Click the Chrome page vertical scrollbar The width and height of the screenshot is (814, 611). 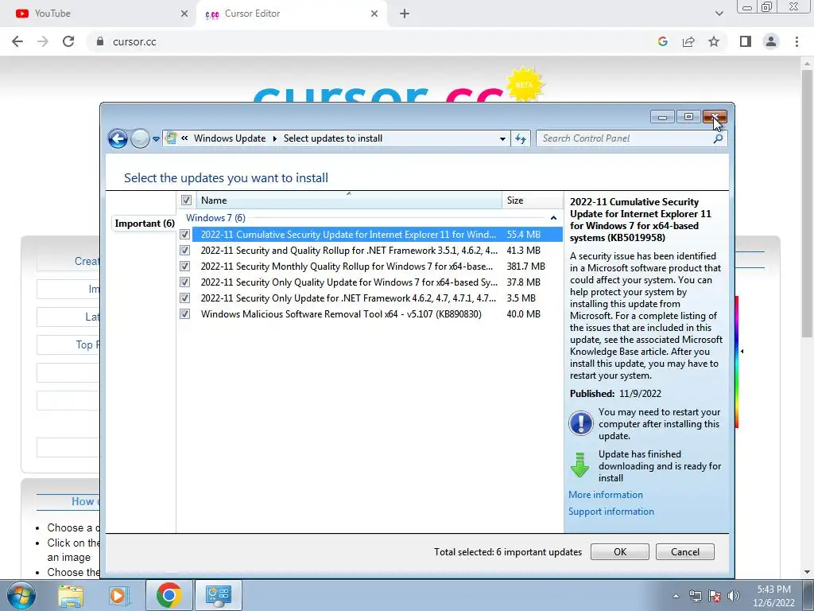(x=808, y=203)
